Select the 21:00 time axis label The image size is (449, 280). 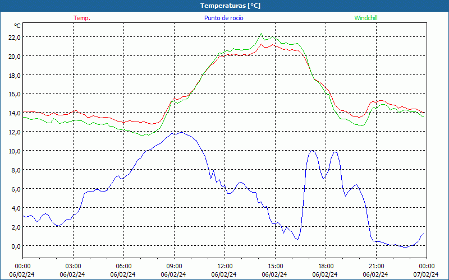[x=376, y=266]
